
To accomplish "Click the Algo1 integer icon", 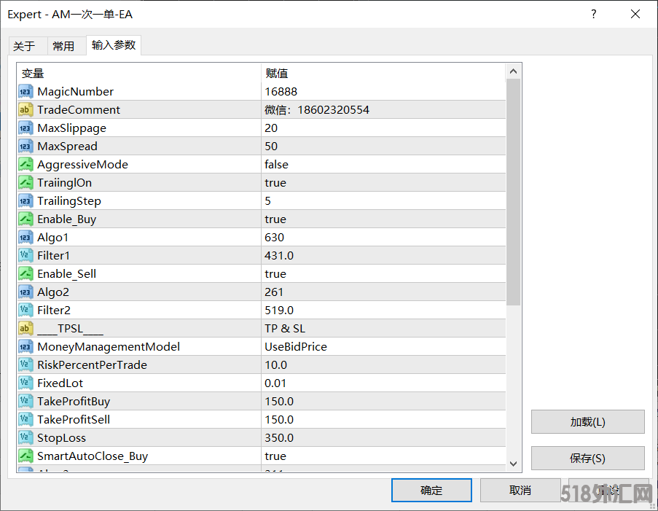I will click(x=26, y=237).
